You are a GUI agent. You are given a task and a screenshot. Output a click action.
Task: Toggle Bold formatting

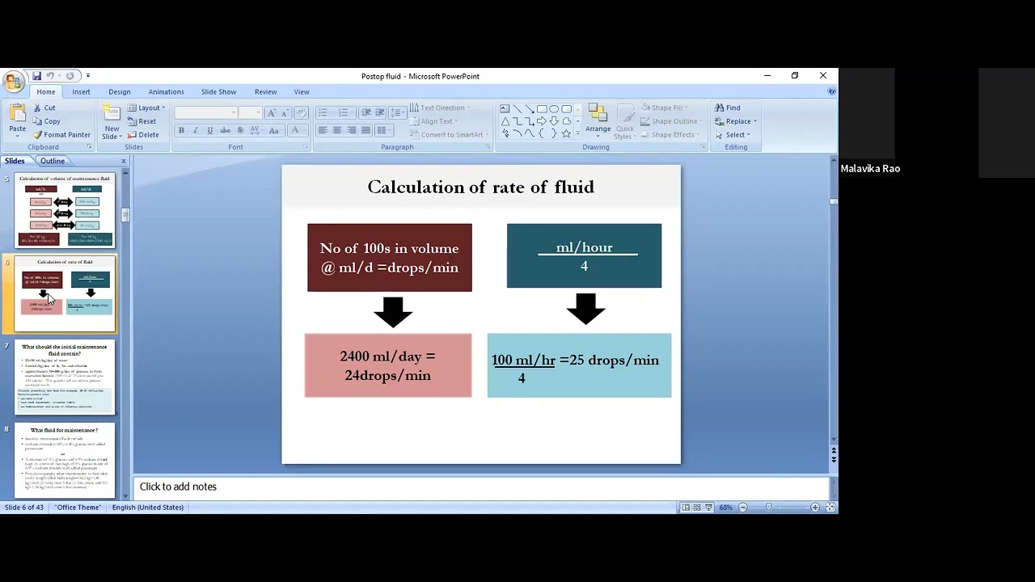[181, 130]
